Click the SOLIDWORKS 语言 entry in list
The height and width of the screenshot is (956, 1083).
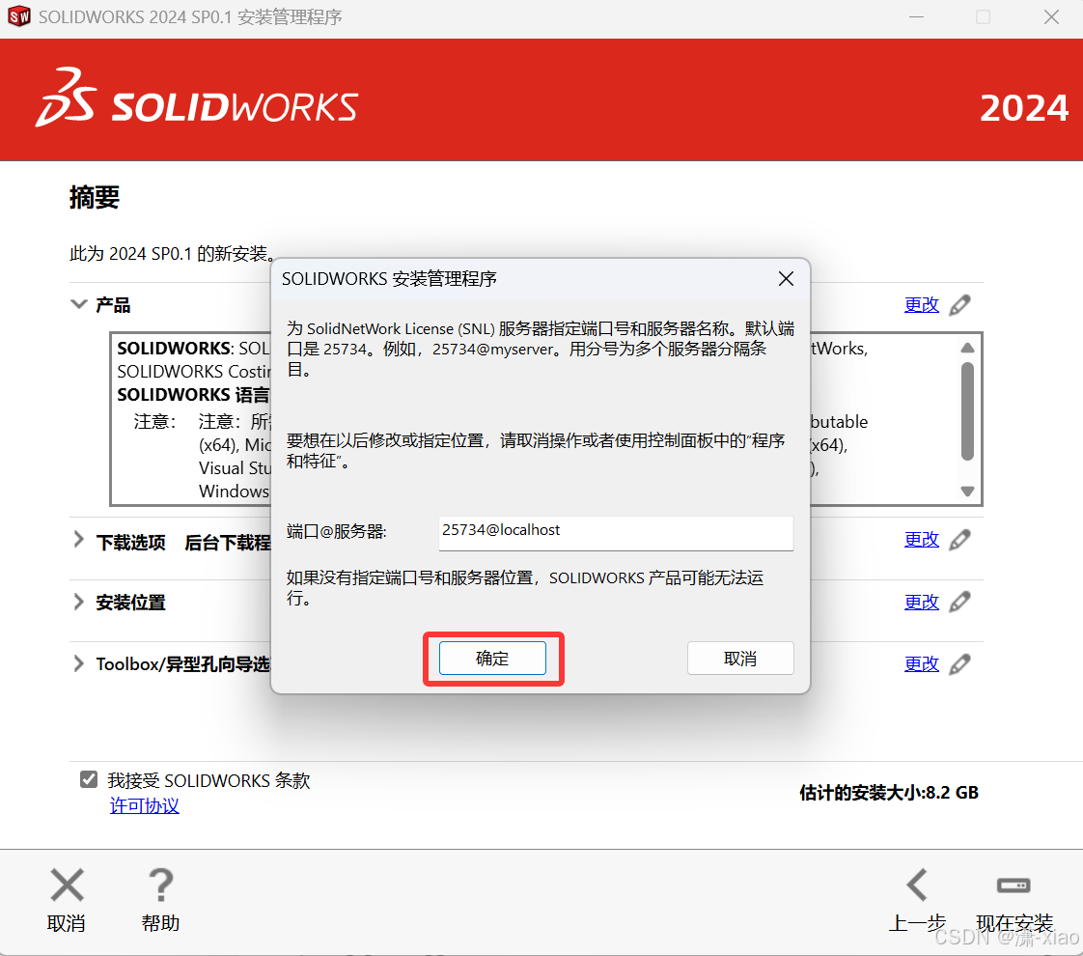point(193,394)
